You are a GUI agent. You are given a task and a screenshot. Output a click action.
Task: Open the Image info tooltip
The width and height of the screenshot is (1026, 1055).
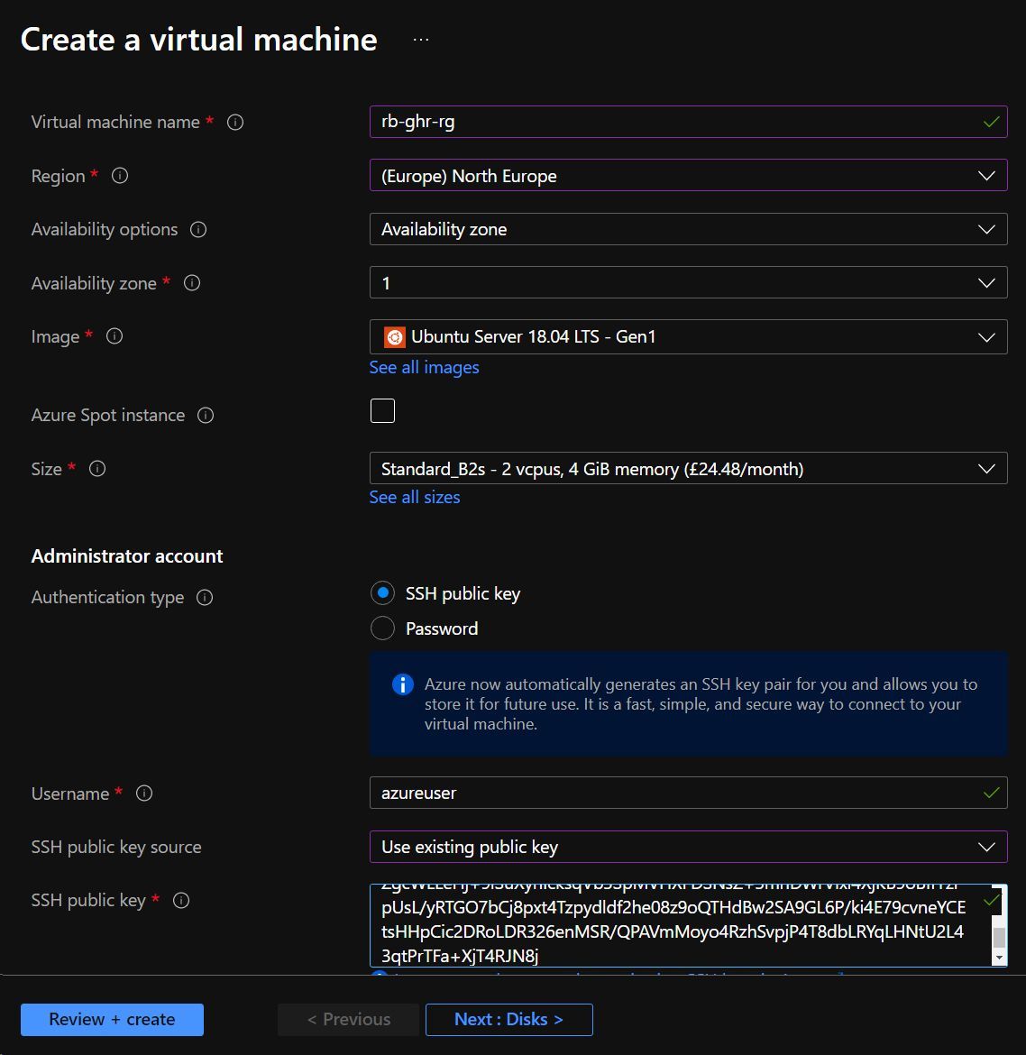tap(115, 335)
